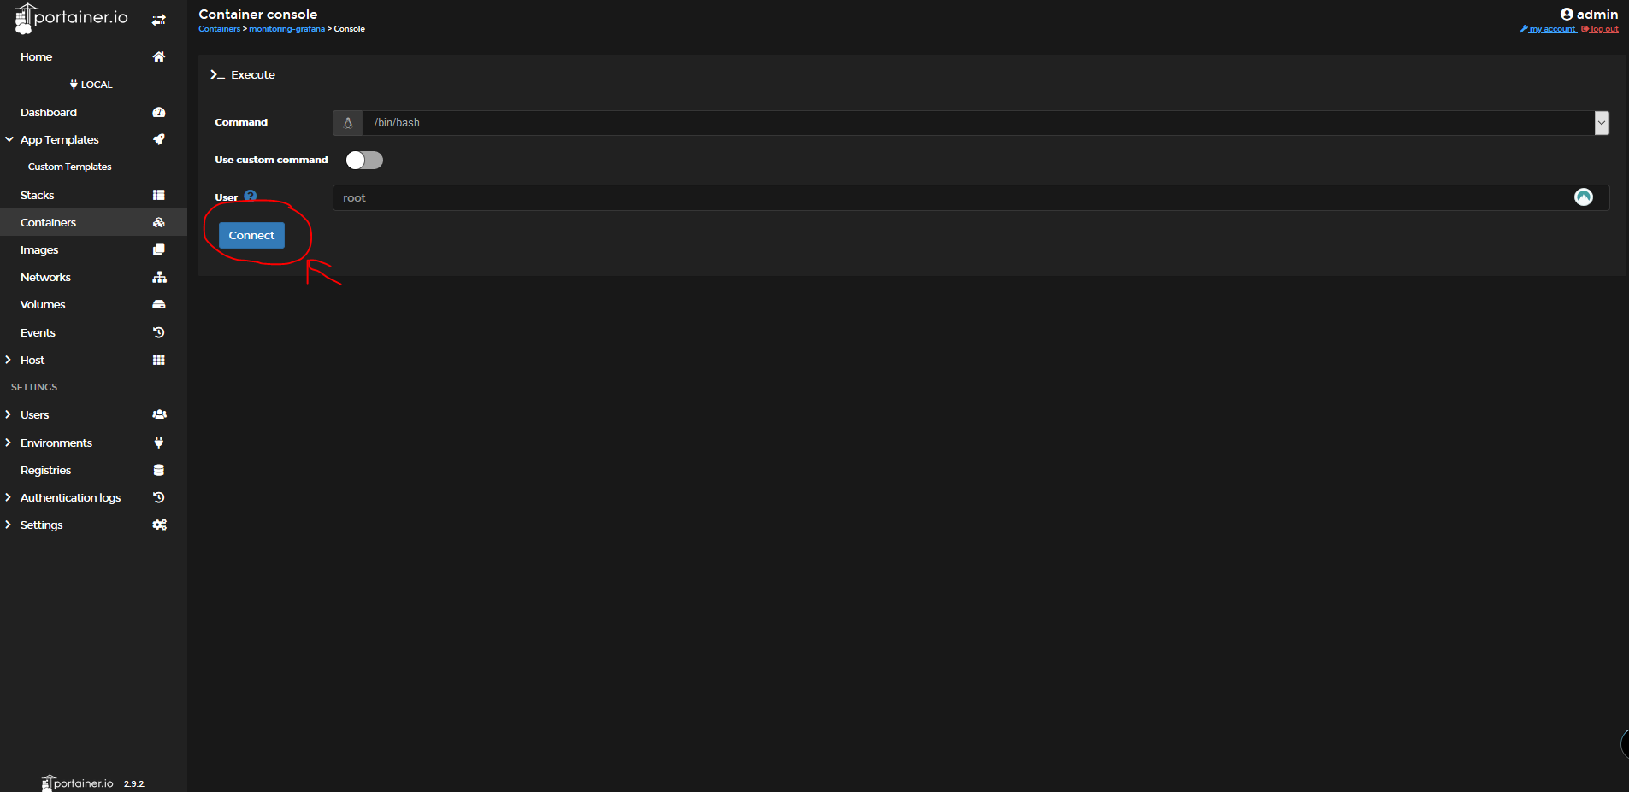Click the App Templates rocket icon

coord(159,139)
